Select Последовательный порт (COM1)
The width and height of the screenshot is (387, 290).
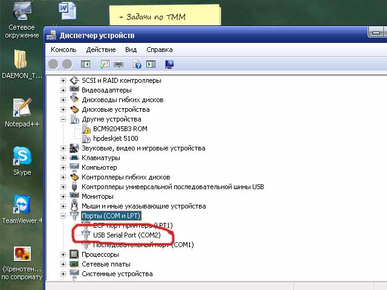tap(143, 245)
